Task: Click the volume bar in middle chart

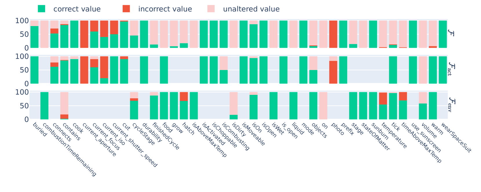Action: [423, 70]
